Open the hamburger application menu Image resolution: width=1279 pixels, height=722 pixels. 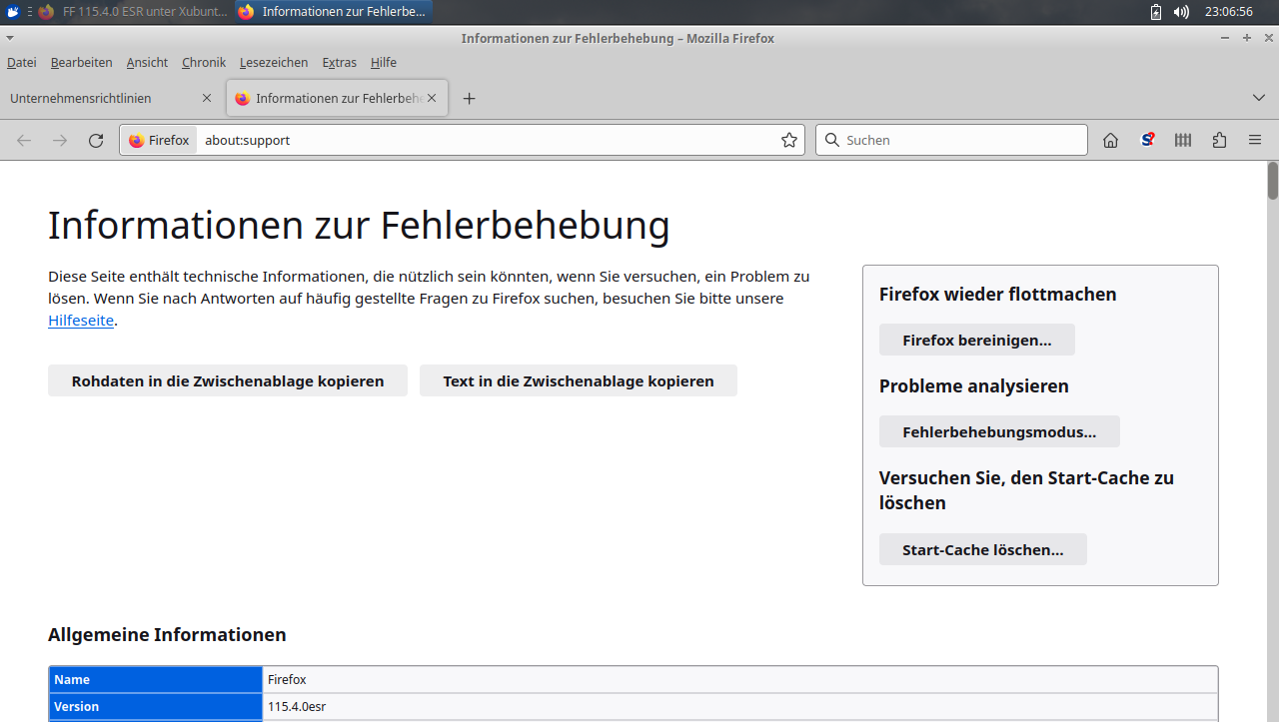[x=1255, y=141]
